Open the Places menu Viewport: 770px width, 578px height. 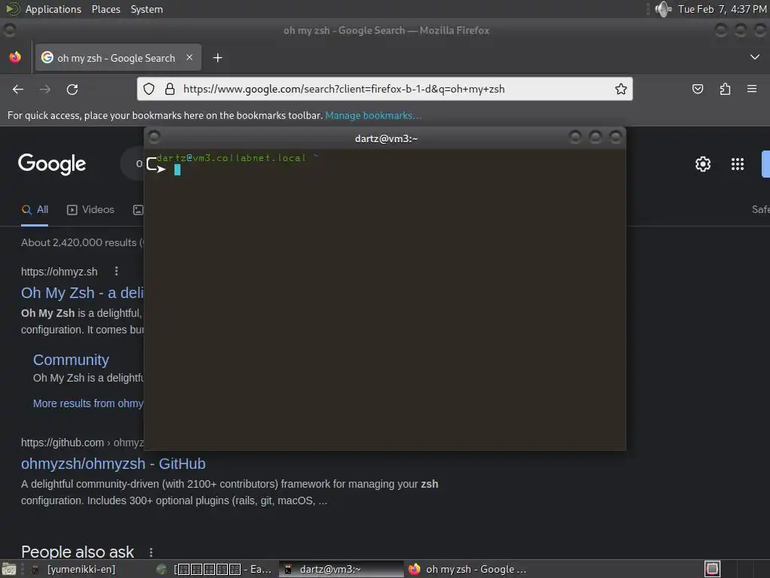click(x=106, y=9)
